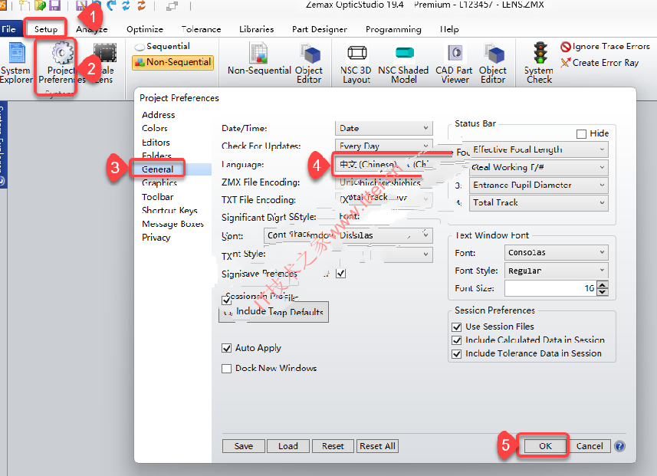
Task: Select Editors in preferences list
Action: pyautogui.click(x=156, y=143)
